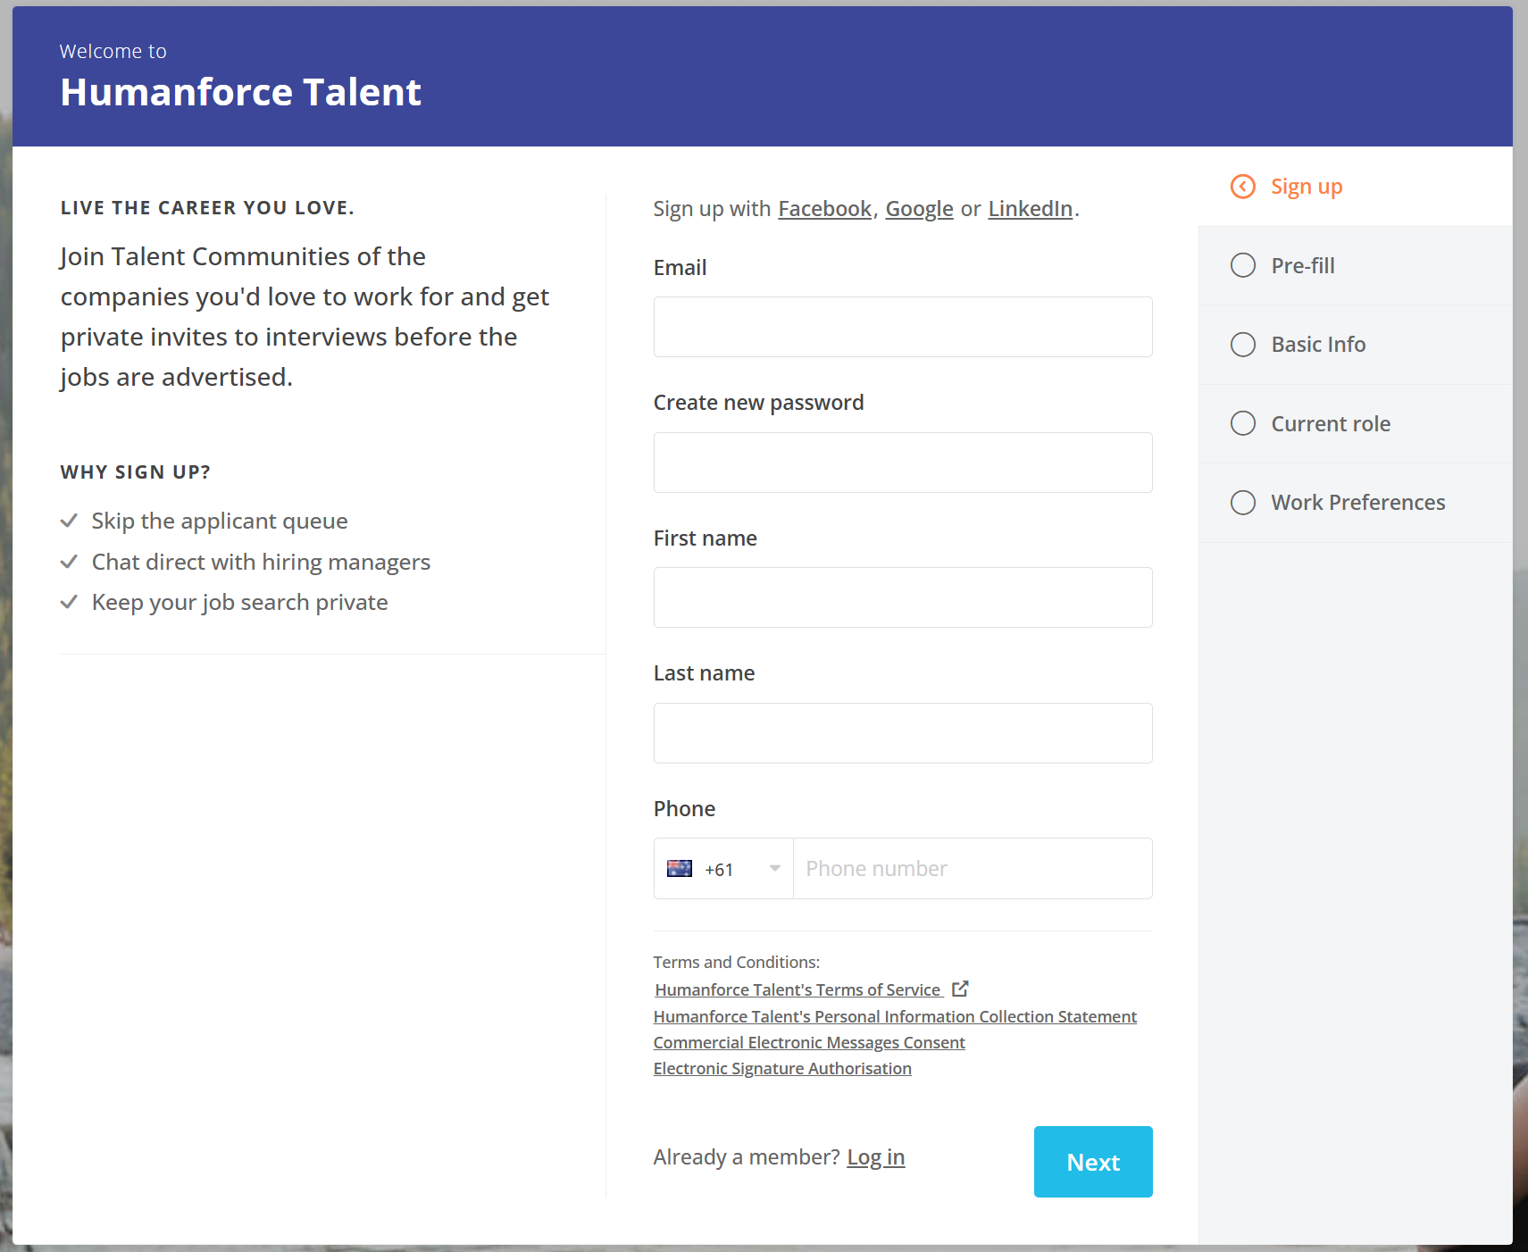Click the Email input field
This screenshot has height=1252, width=1528.
[x=902, y=327]
